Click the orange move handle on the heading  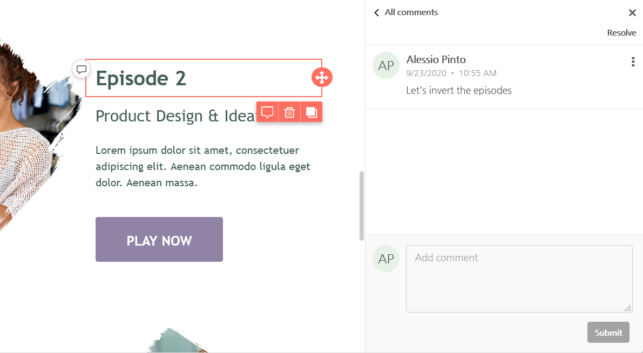322,78
